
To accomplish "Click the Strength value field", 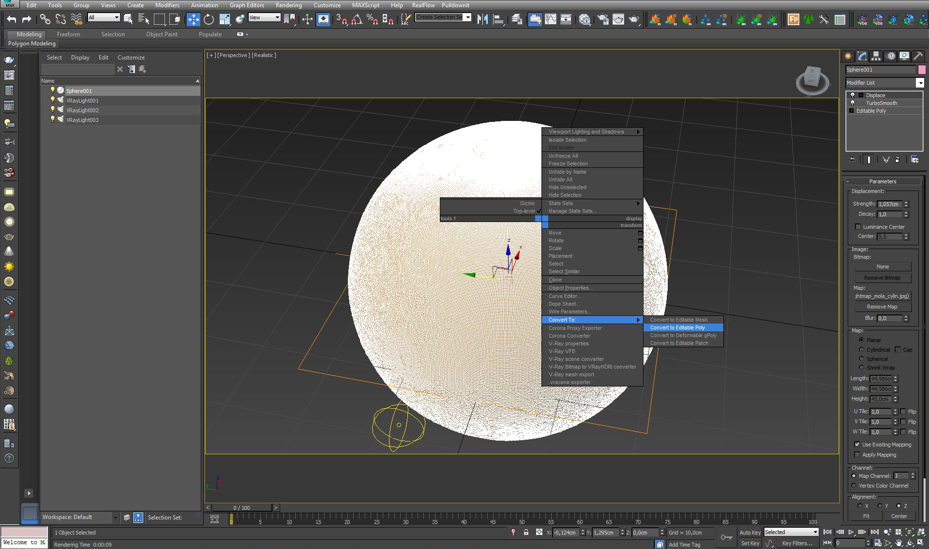I will (x=889, y=204).
